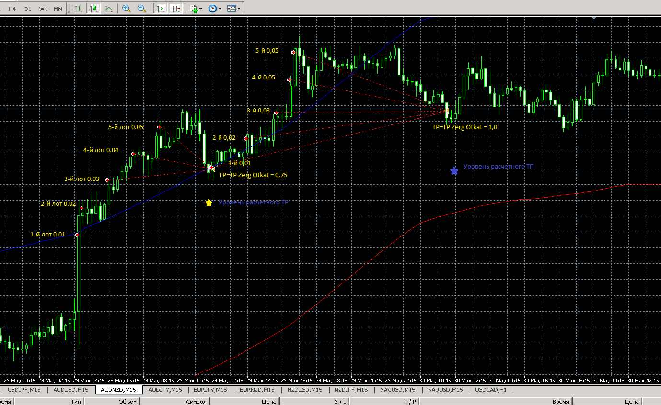Screen dimensions: 661x405
Task: Click 'Уровень расчетного ТП' beside blue star
Action: pos(499,167)
